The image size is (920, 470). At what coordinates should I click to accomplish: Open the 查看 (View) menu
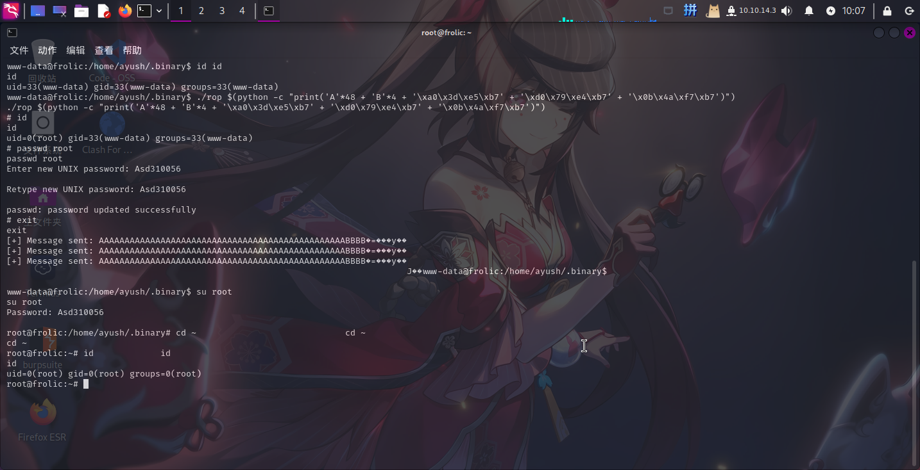104,51
